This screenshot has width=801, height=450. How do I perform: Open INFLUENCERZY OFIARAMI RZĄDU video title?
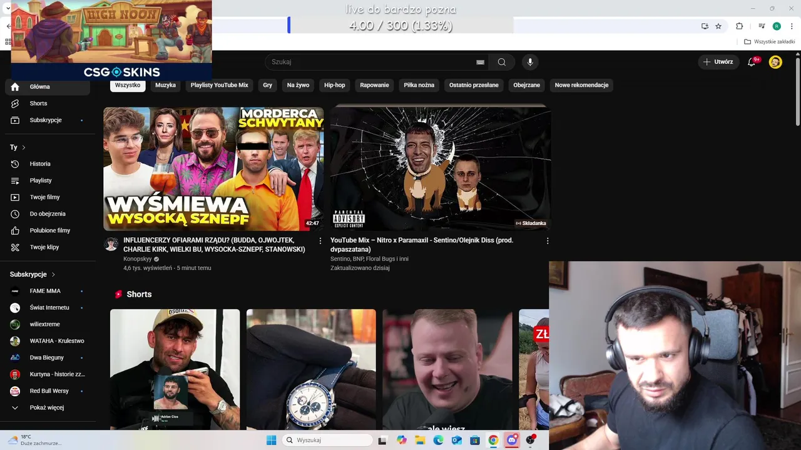pyautogui.click(x=214, y=244)
